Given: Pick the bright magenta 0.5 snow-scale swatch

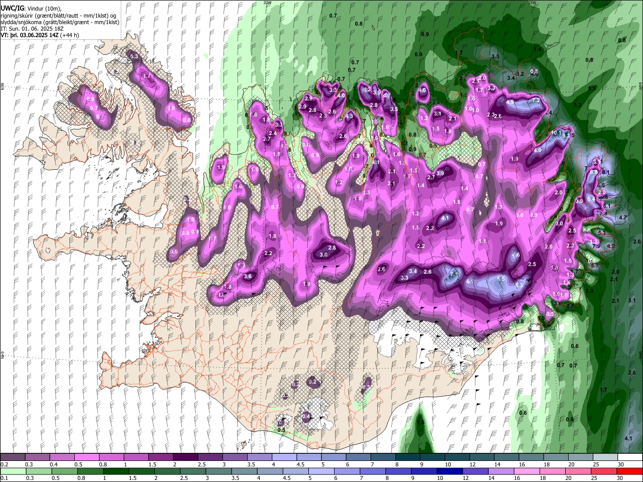Looking at the screenshot, I should click(x=86, y=457).
